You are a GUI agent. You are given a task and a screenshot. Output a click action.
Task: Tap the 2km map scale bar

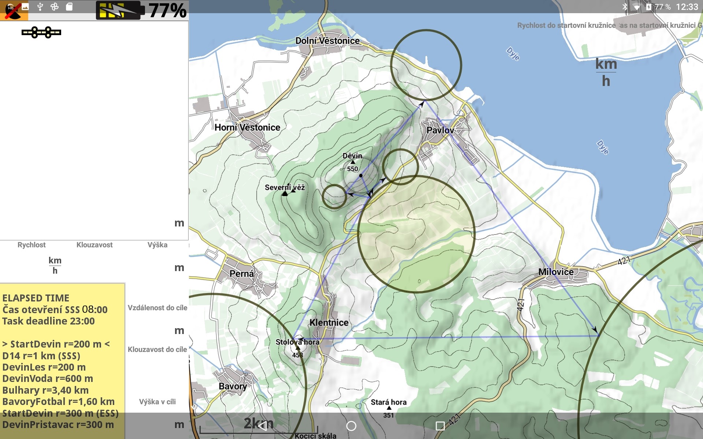tap(258, 425)
